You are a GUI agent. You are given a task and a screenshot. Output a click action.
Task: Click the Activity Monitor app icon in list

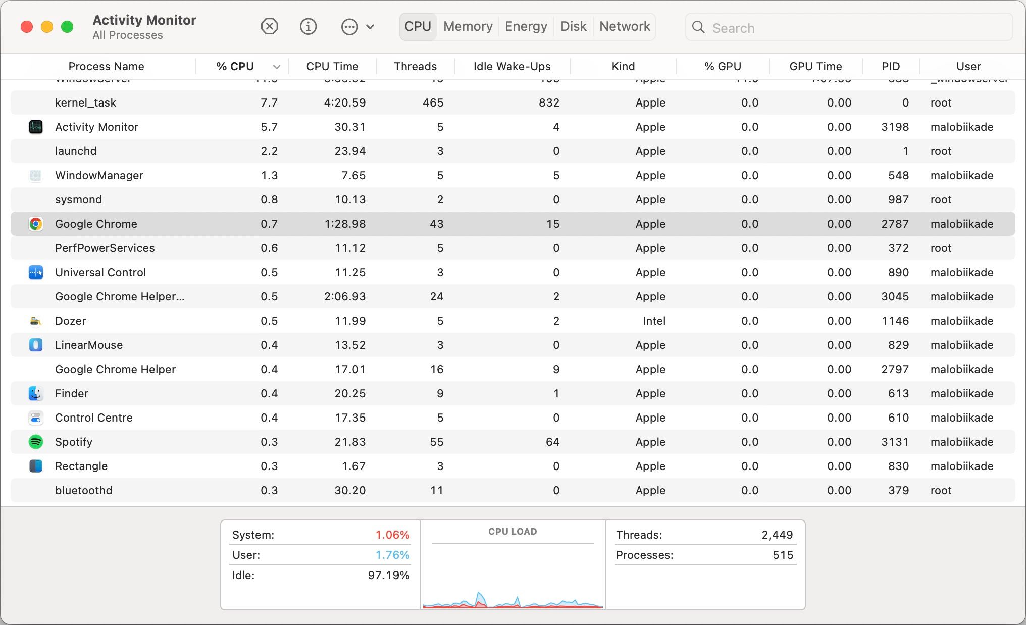(x=36, y=127)
